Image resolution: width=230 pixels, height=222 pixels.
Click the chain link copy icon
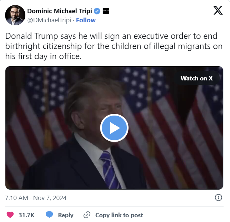[87, 215]
